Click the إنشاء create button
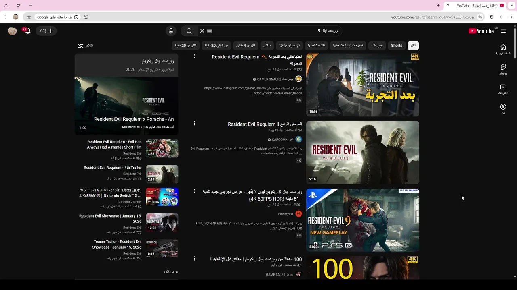Image resolution: width=517 pixels, height=290 pixels. click(x=46, y=31)
